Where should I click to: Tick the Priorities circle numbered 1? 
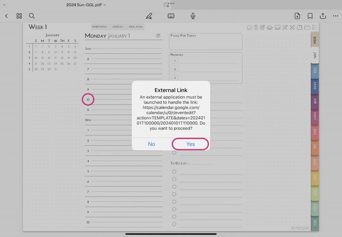pyautogui.click(x=175, y=61)
